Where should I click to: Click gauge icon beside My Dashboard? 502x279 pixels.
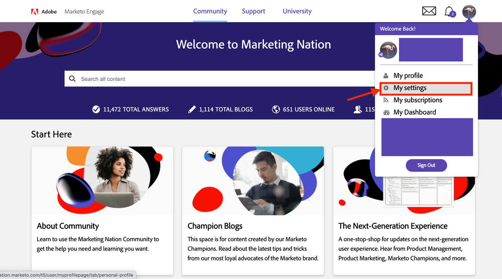click(386, 113)
